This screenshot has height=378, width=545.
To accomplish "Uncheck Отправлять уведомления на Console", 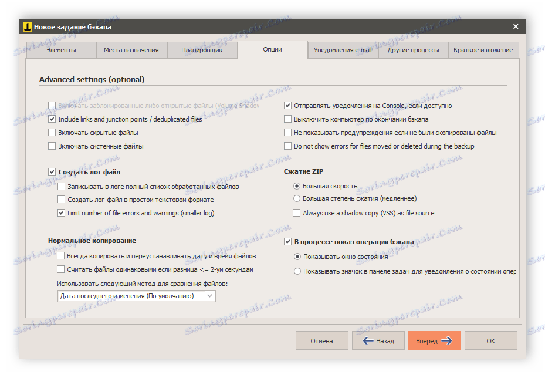I will [287, 106].
